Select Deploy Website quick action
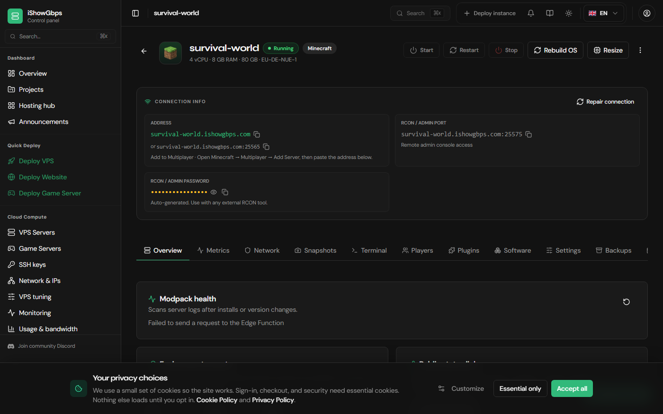 [60, 177]
